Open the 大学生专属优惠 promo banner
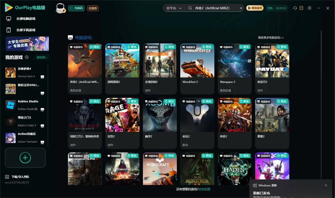335x198 pixels. [x=27, y=44]
